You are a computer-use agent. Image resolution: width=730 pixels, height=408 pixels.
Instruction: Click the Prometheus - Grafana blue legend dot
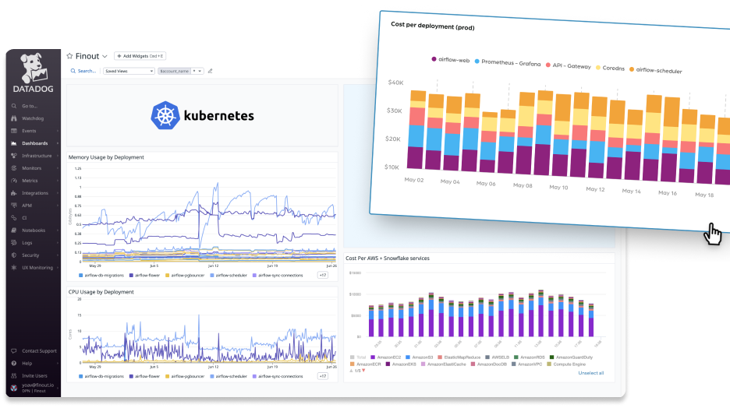[477, 61]
